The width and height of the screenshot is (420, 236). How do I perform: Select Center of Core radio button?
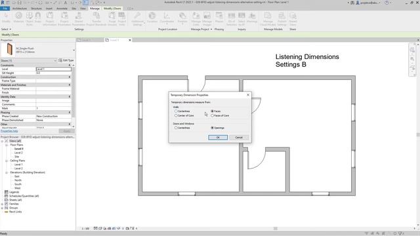176,115
